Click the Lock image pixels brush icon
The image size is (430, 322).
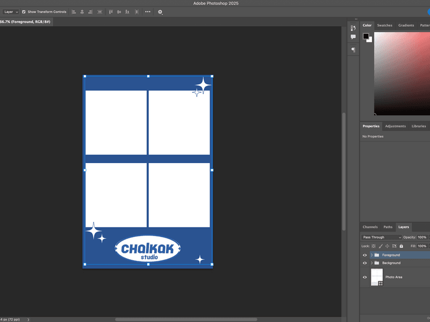pyautogui.click(x=381, y=246)
